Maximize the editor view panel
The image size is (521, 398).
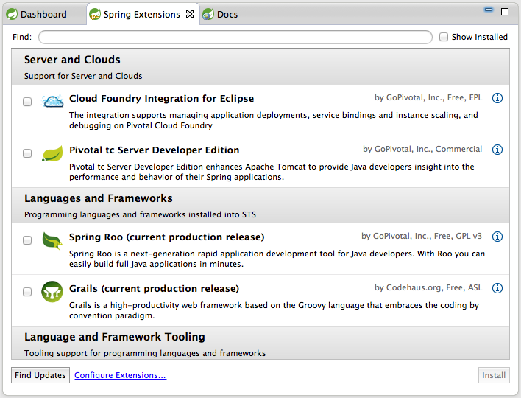coord(505,12)
